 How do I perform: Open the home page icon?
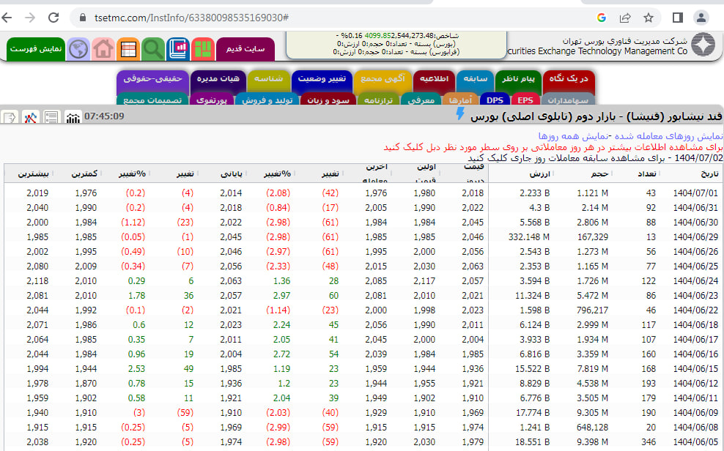click(103, 49)
